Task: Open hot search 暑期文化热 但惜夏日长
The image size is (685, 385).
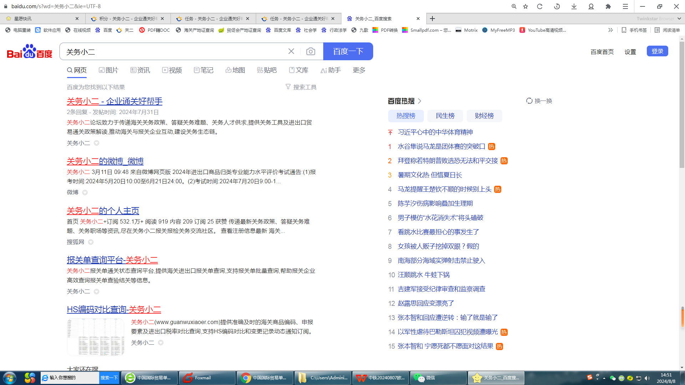Action: coord(430,175)
